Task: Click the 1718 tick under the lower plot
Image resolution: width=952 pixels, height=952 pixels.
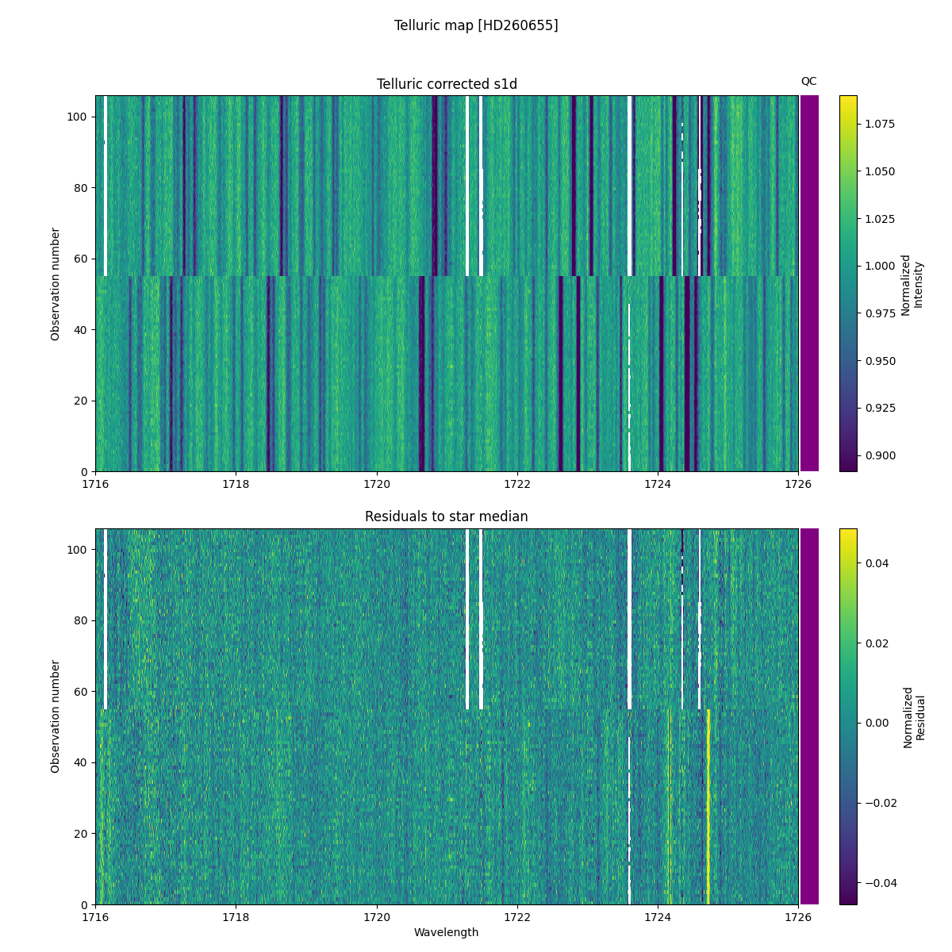Action: click(x=236, y=916)
